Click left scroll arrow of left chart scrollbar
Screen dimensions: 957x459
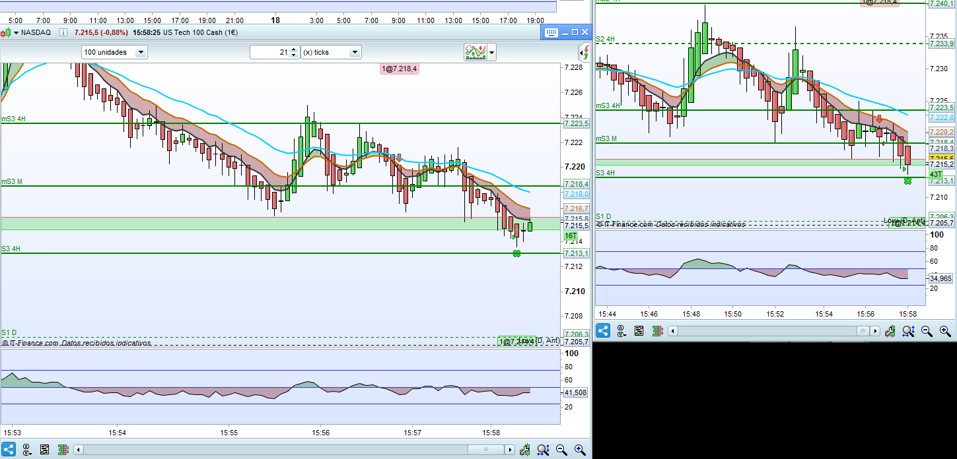click(x=79, y=450)
